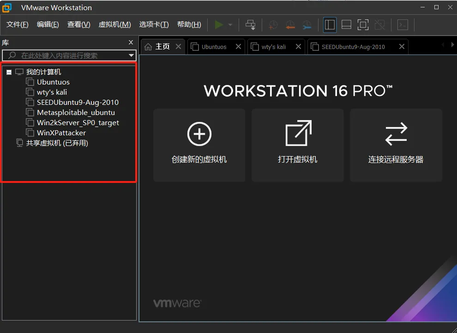Image resolution: width=457 pixels, height=333 pixels.
Task: Click the 打开虚拟机 card
Action: click(298, 145)
